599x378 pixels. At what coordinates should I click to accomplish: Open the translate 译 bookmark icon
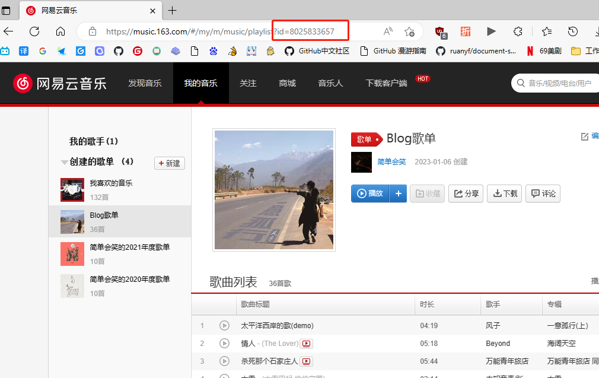(x=24, y=50)
